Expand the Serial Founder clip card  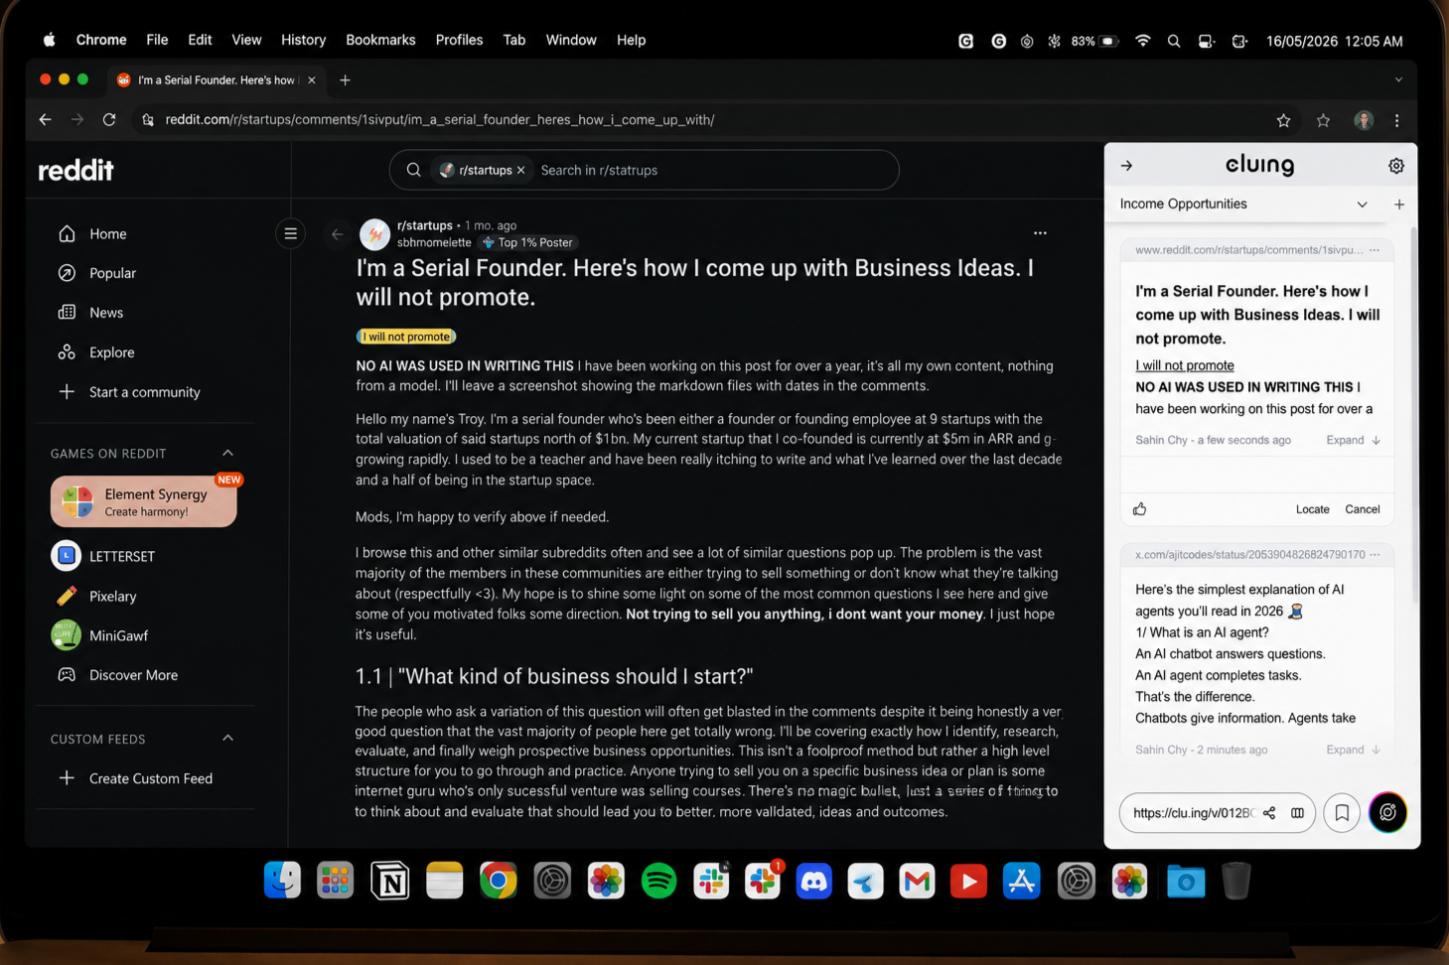(1353, 440)
